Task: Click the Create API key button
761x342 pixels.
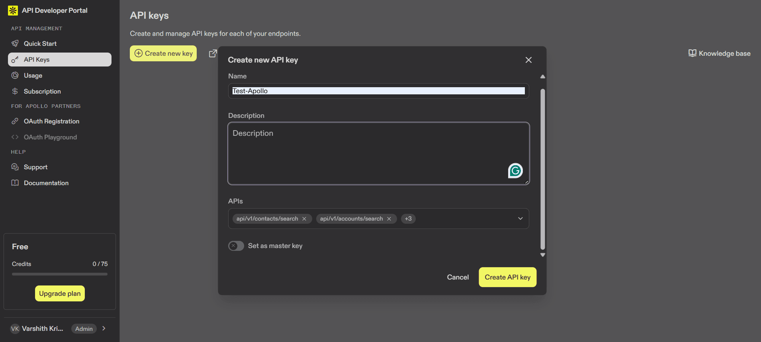Action: (507, 277)
